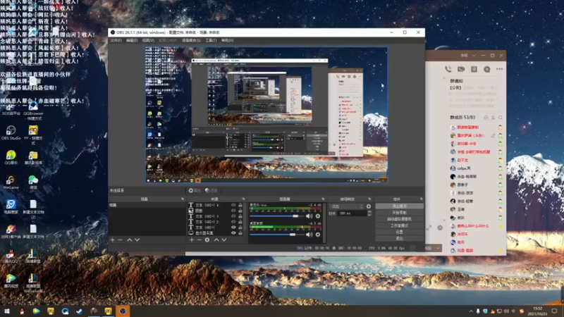This screenshot has width=564, height=317.
Task: Open 场景集合(S) menu in OBS
Action: coord(191,41)
